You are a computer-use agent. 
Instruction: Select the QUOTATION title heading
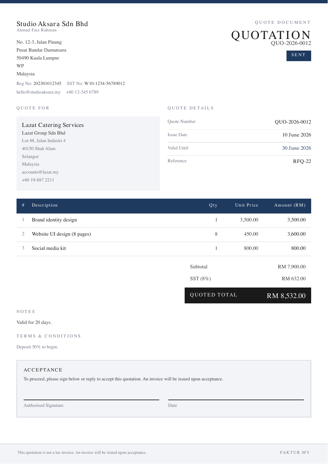point(271,35)
